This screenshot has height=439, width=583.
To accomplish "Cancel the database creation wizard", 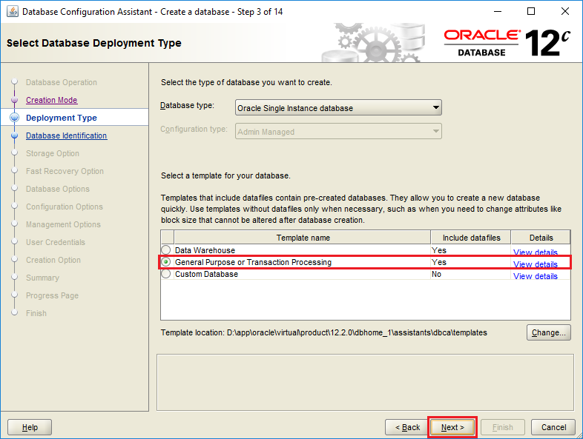I will tap(553, 427).
